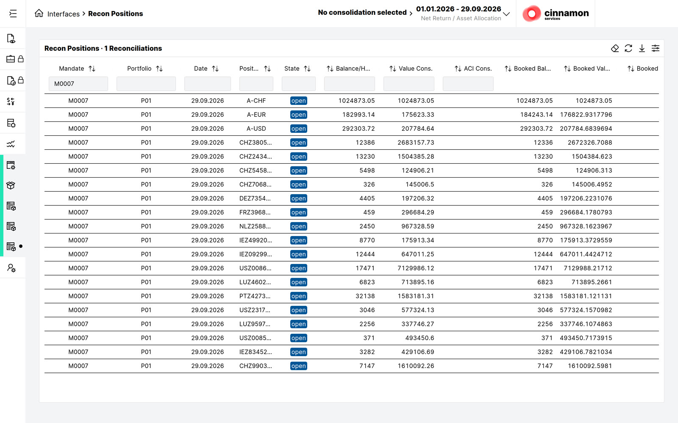
Task: Select the Booked Bal... column header
Action: click(533, 69)
